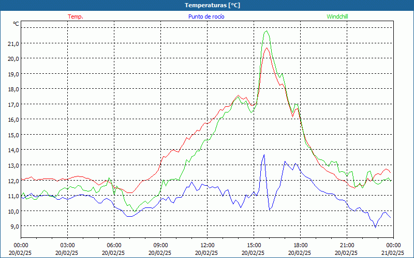Screen dimensions: 414x258
Task: Click the 15,0 y-axis value
Action: point(13,135)
